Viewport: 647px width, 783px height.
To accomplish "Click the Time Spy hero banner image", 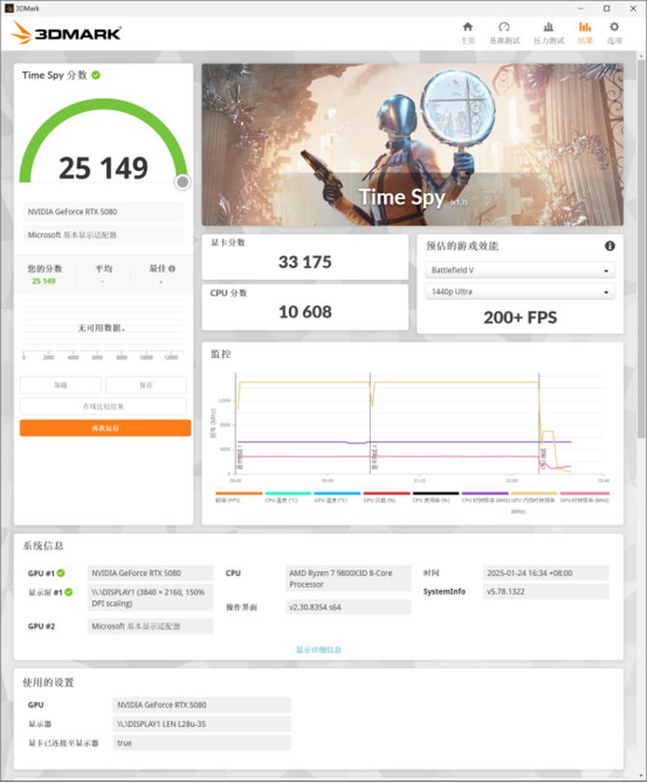I will pyautogui.click(x=412, y=144).
